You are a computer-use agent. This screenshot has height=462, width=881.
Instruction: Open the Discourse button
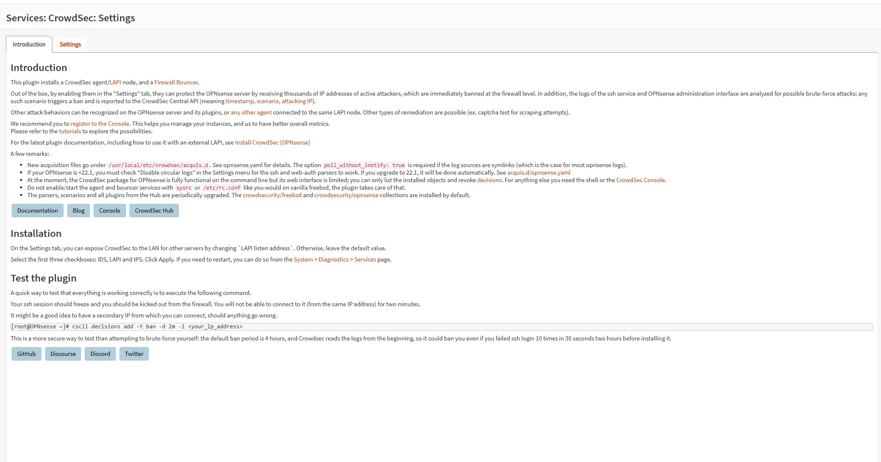tap(63, 354)
